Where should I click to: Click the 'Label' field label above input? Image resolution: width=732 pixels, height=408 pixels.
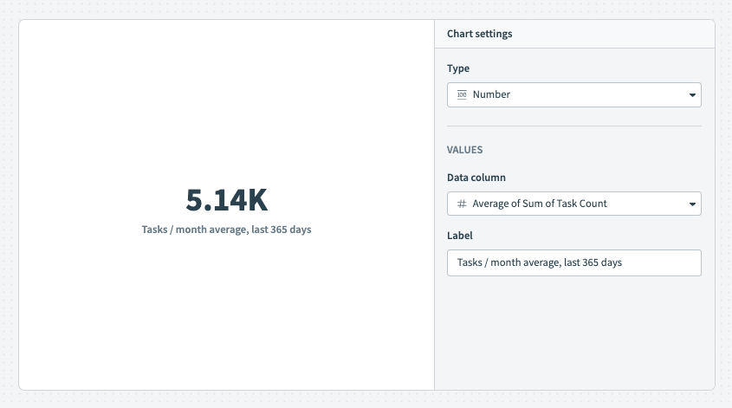tap(460, 236)
